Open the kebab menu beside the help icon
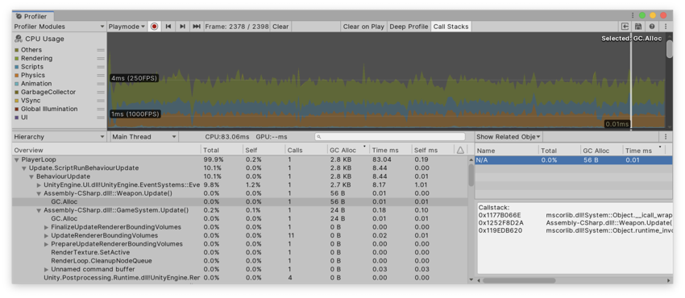 click(x=666, y=27)
